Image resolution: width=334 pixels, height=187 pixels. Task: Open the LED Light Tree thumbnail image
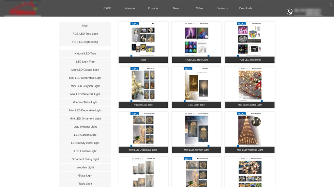click(x=196, y=84)
